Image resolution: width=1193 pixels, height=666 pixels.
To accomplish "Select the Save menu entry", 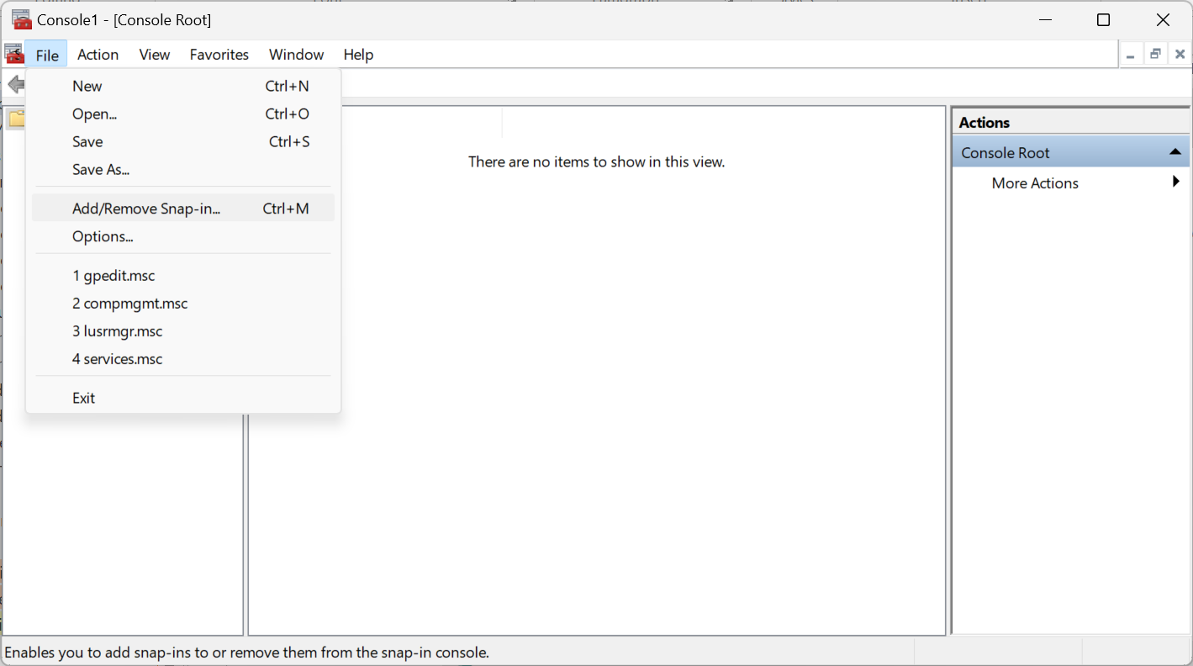I will [x=183, y=141].
